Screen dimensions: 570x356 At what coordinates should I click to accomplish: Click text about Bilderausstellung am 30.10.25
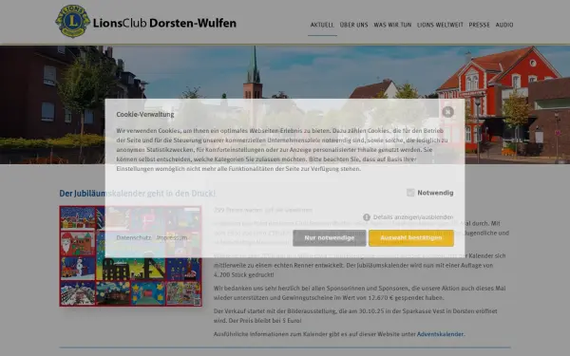coord(355,311)
